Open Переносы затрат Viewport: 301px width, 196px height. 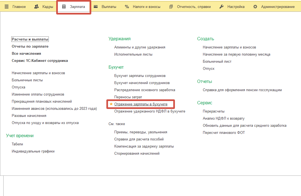(x=128, y=97)
